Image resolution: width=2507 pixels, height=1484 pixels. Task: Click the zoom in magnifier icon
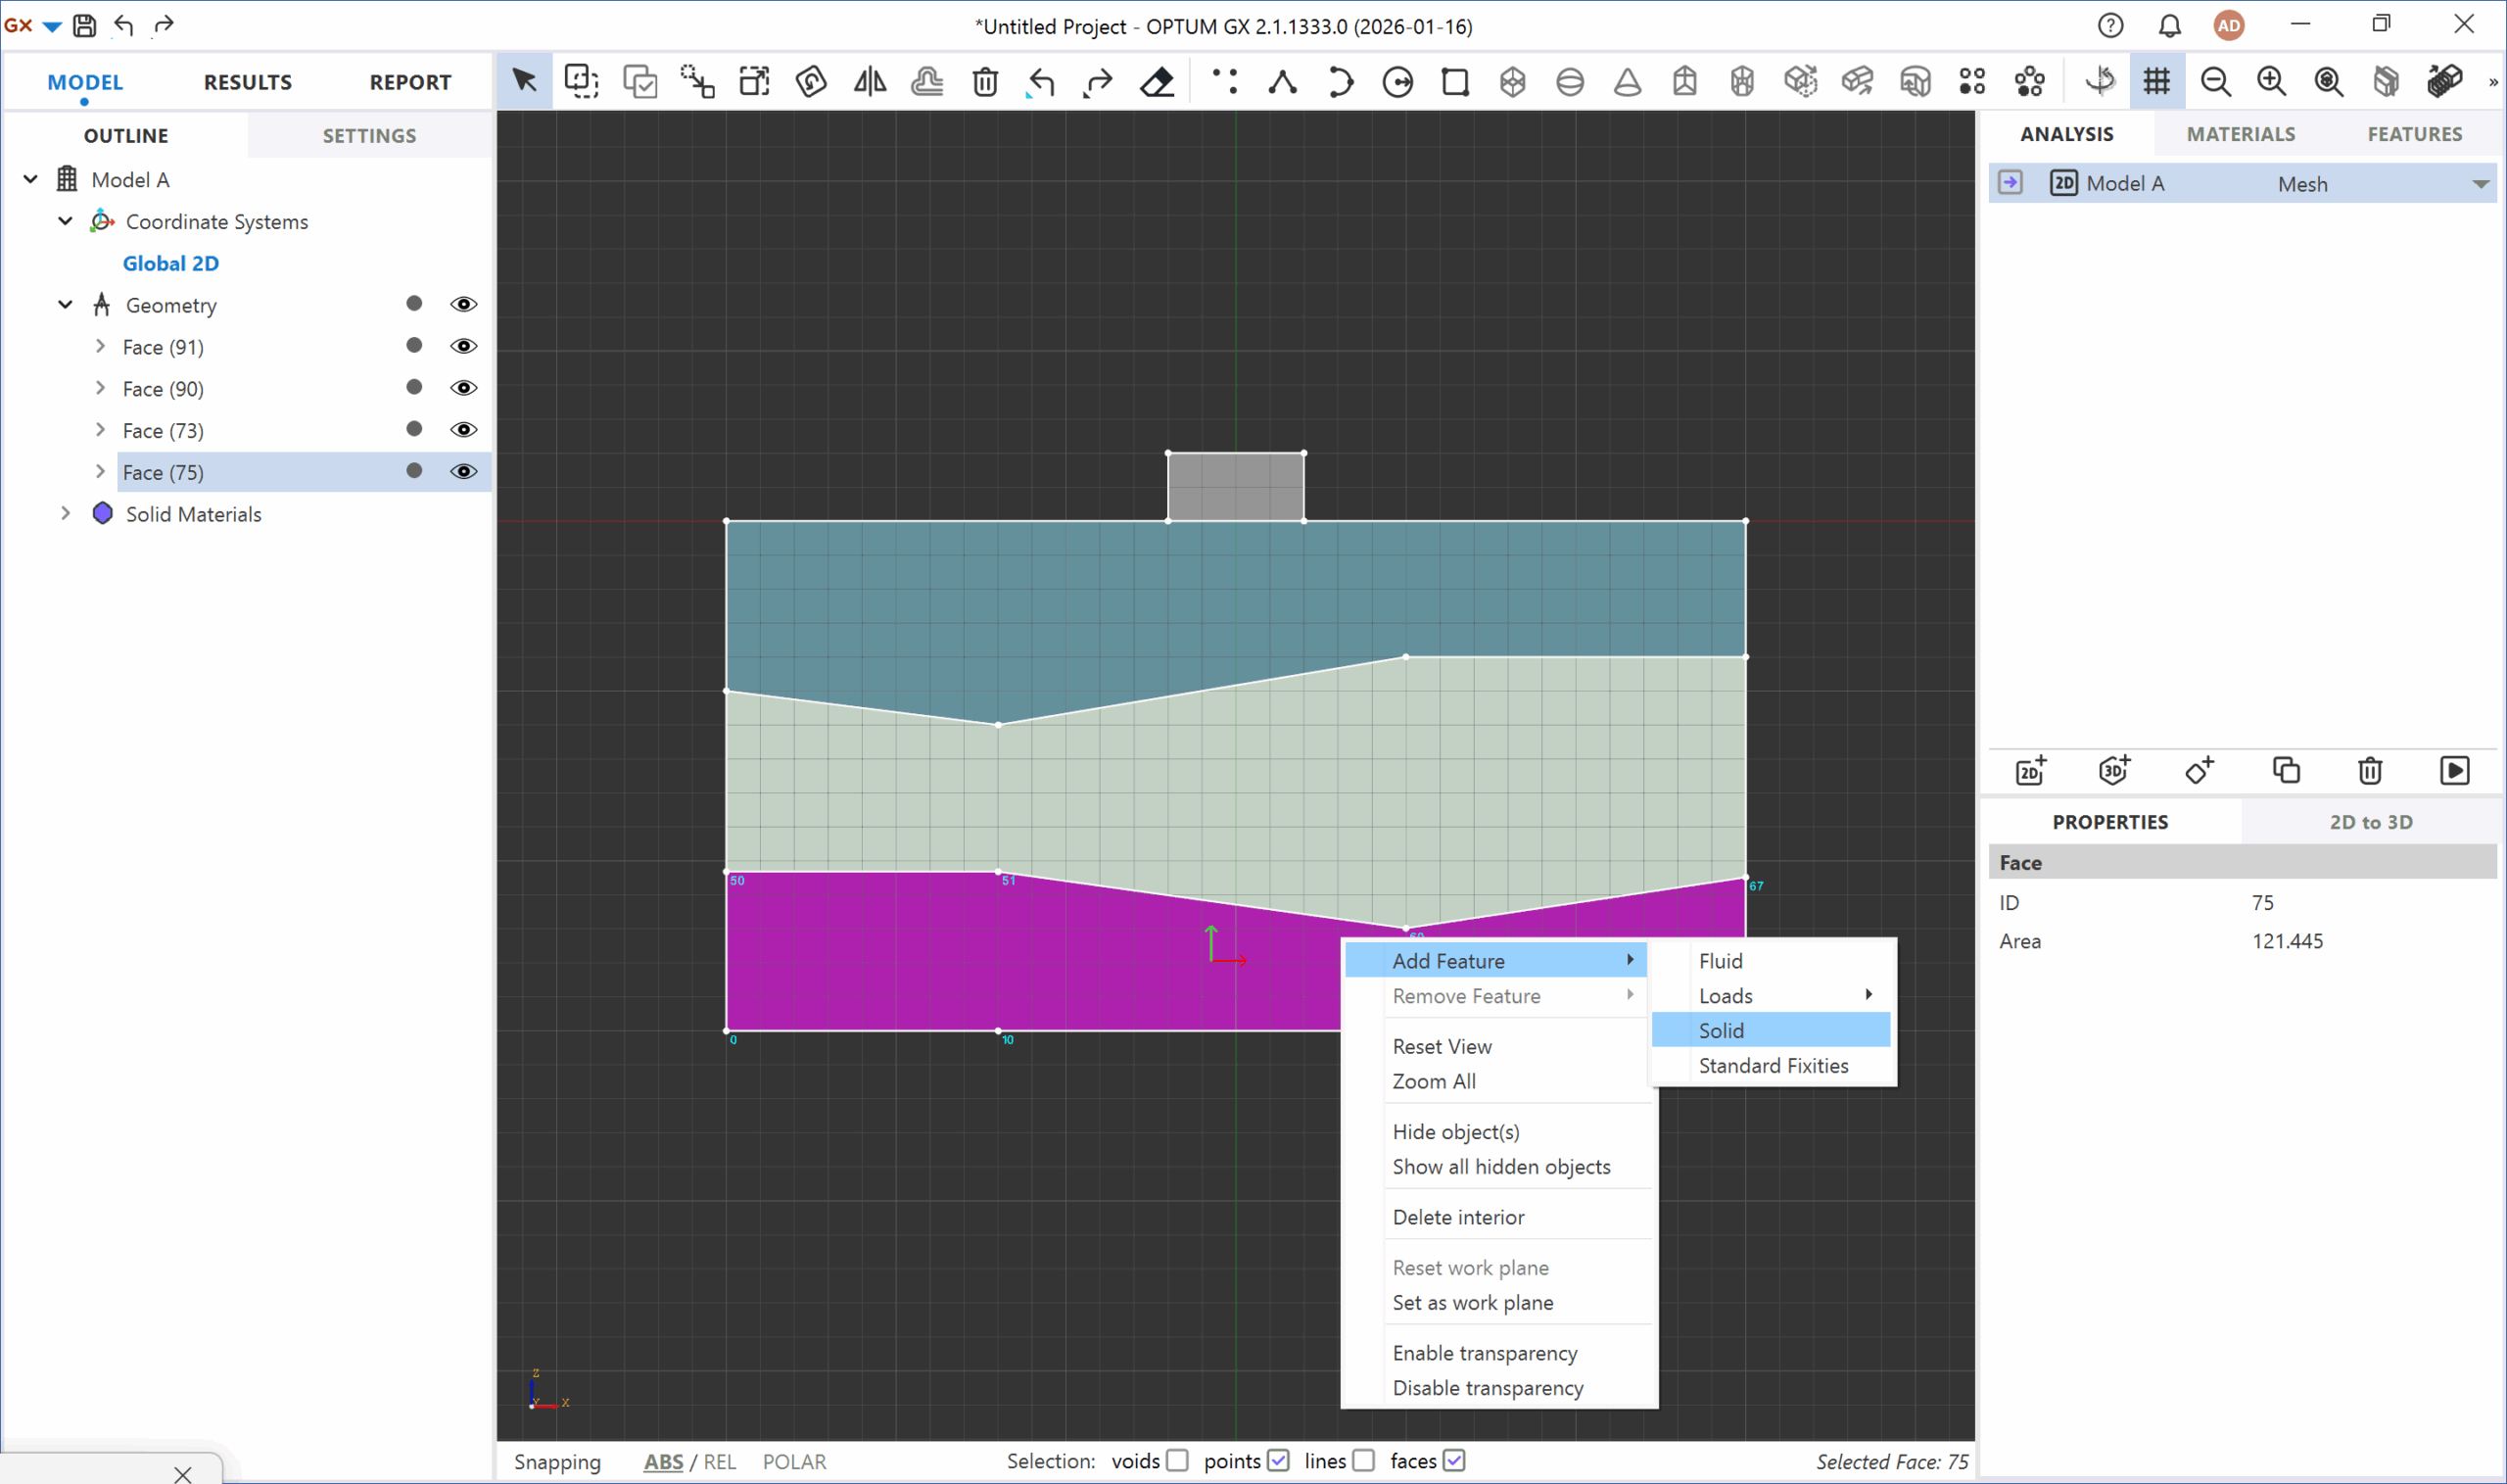coord(2271,81)
